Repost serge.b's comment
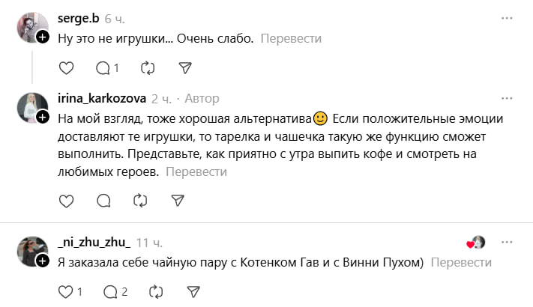Image resolution: width=533 pixels, height=307 pixels. [x=148, y=68]
